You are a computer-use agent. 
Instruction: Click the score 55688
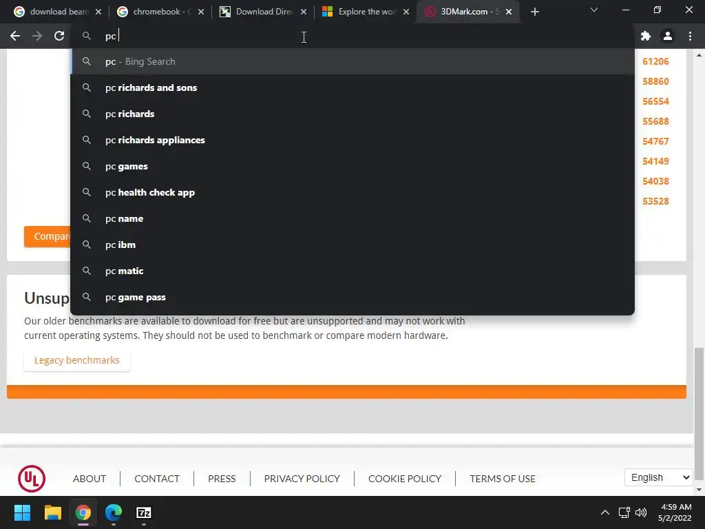655,121
